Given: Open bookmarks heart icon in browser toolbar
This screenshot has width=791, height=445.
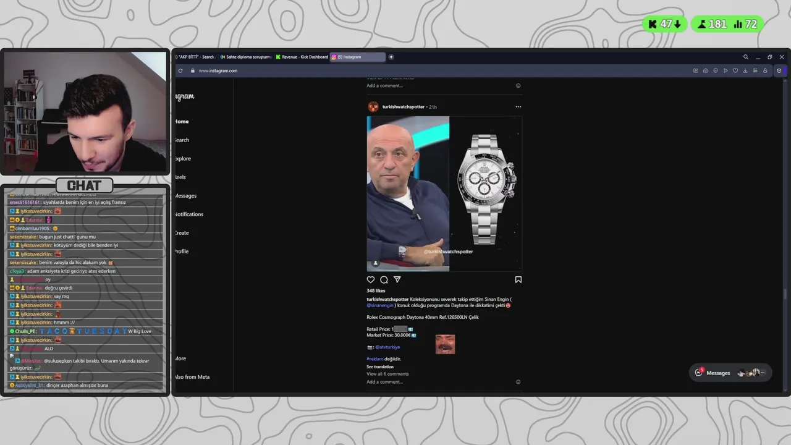Looking at the screenshot, I should pos(735,70).
